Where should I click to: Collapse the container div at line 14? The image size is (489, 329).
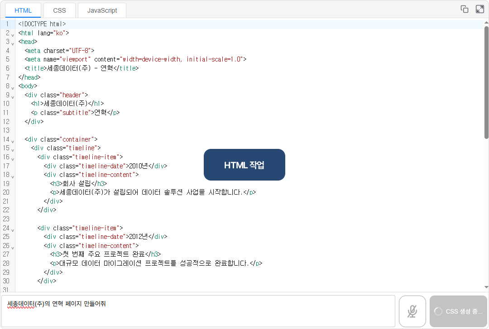point(13,141)
